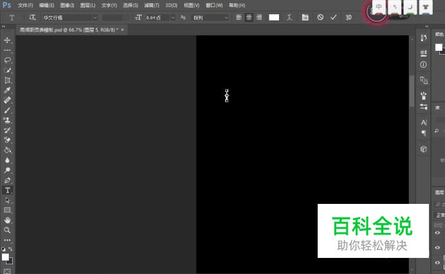This screenshot has width=445, height=274.
Task: Select the Zoom tool
Action: click(7, 230)
